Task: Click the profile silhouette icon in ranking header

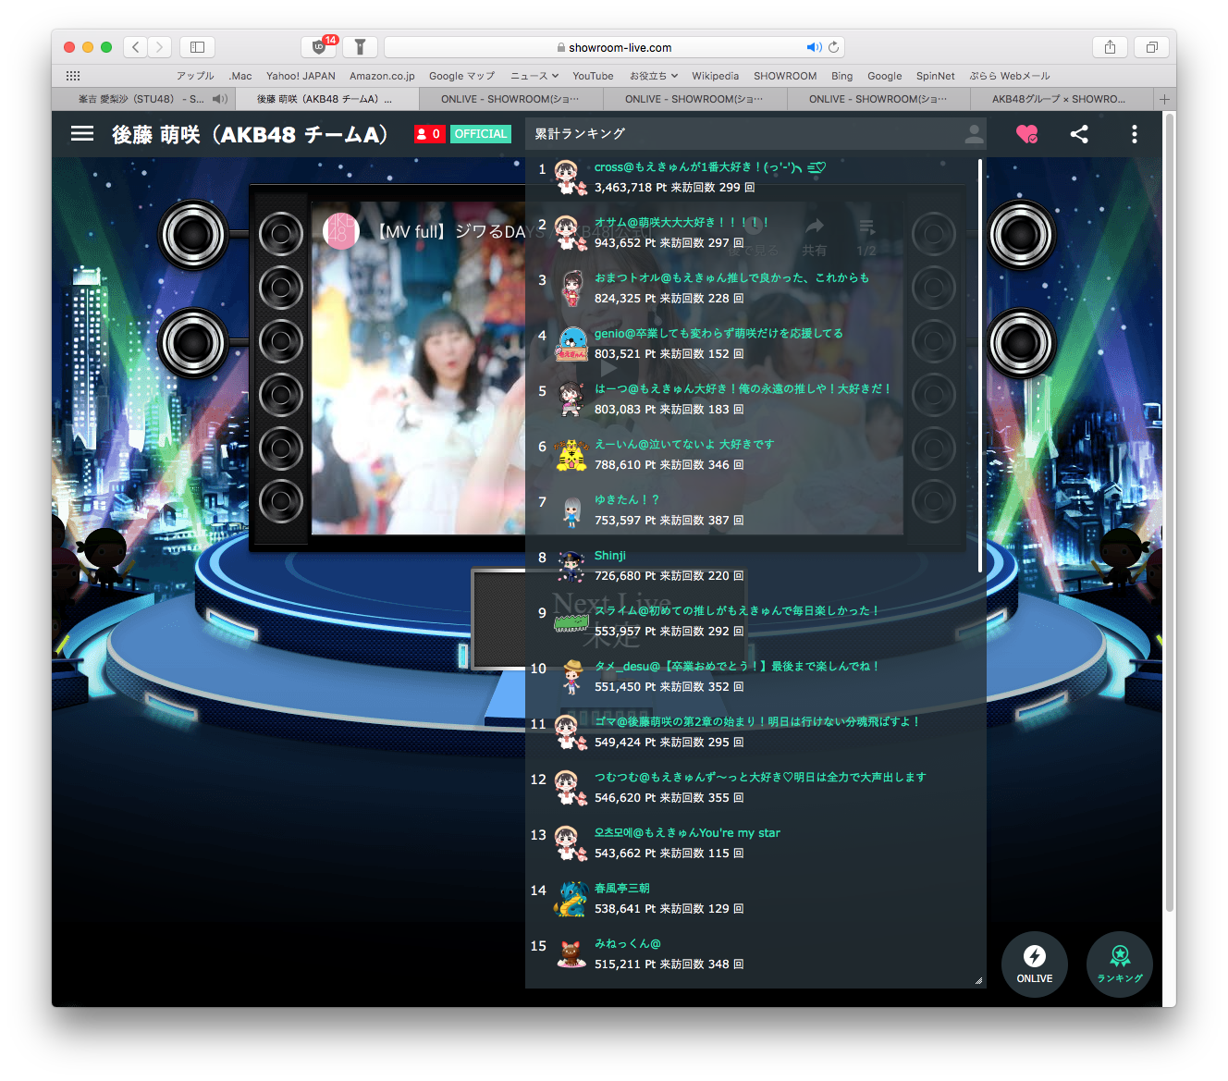Action: 974,134
